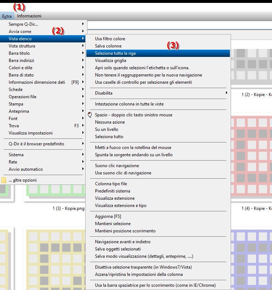Expand the Sempre Q-Dir... submenu
Viewport: 272px width, 290px height.
click(x=43, y=24)
